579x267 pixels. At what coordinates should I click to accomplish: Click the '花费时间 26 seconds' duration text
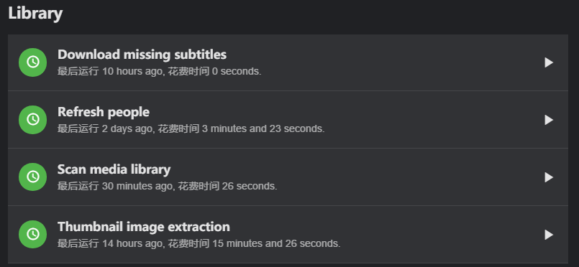pos(227,187)
